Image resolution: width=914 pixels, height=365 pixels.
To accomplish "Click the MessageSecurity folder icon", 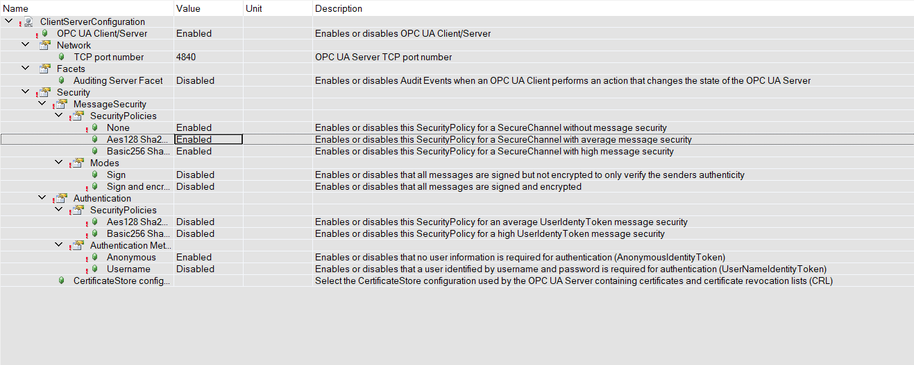I will 62,104.
